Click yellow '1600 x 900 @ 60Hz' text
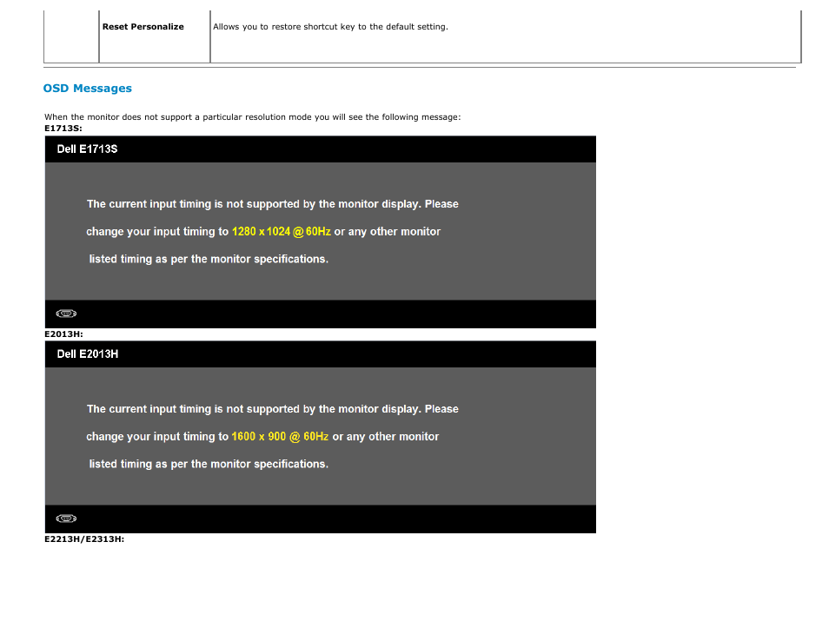 coord(280,437)
